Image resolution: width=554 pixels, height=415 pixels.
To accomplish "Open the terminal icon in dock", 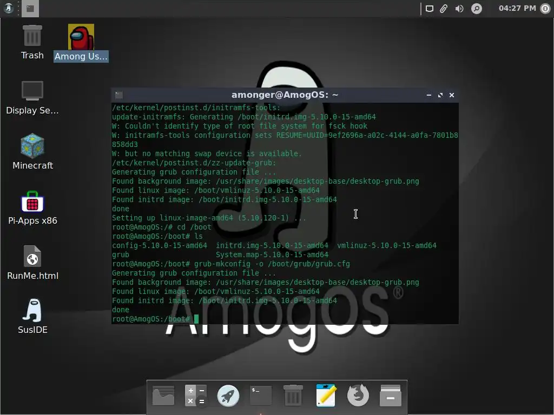I will point(261,396).
